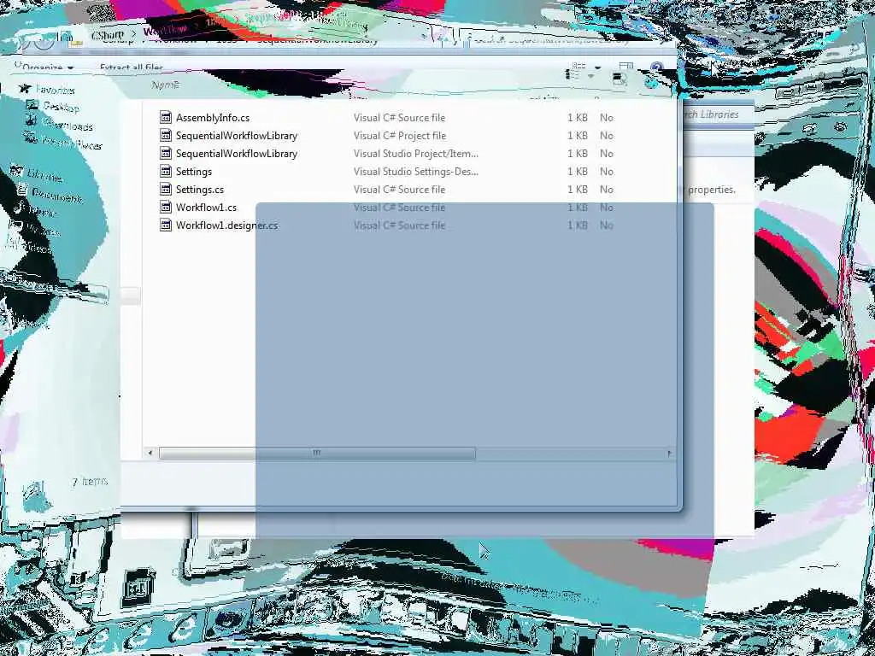The image size is (875, 656).
Task: Select the AssemblyInfo.cs file name
Action: [213, 118]
